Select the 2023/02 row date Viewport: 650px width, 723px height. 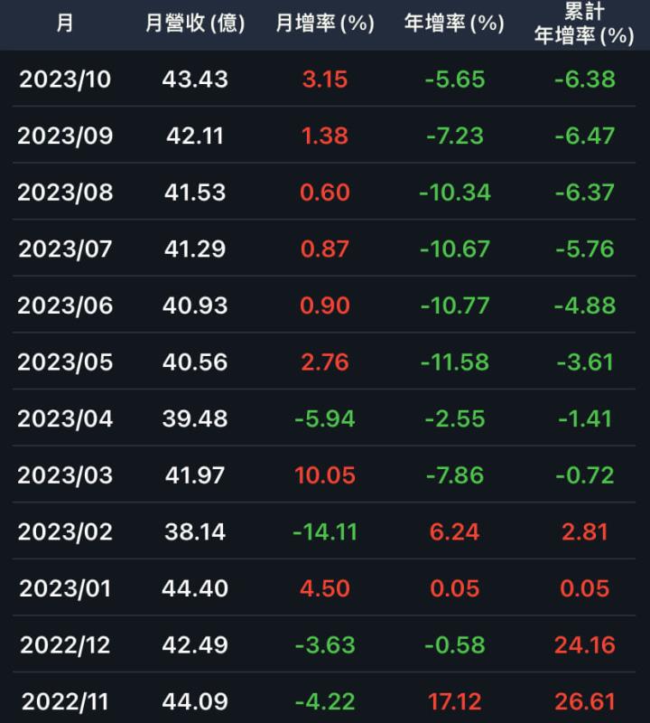click(x=65, y=531)
